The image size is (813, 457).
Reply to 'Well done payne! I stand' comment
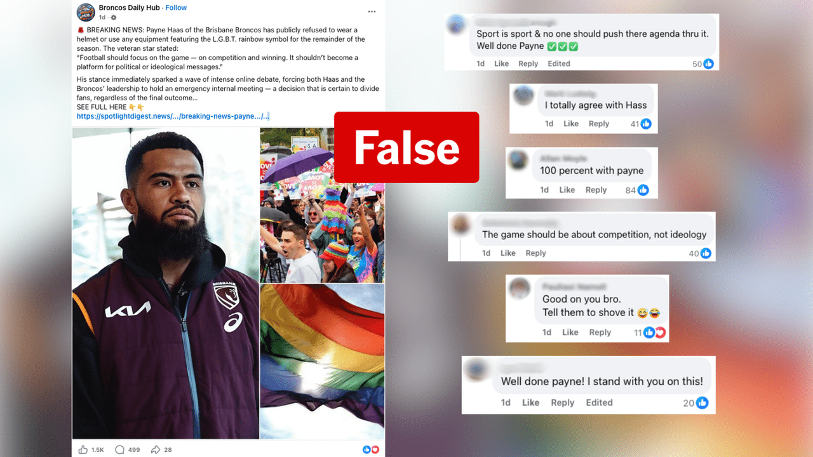pyautogui.click(x=562, y=402)
